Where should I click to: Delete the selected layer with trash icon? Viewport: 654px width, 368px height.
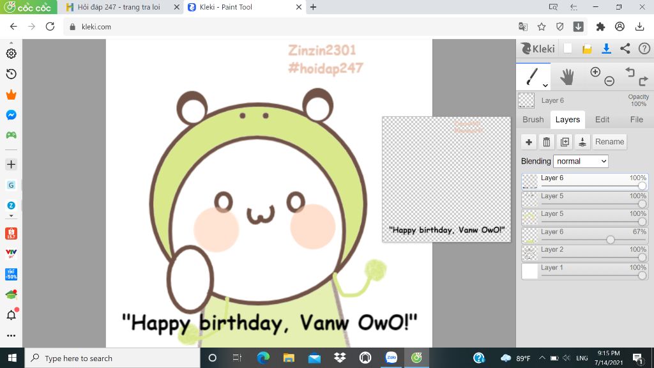coord(547,142)
